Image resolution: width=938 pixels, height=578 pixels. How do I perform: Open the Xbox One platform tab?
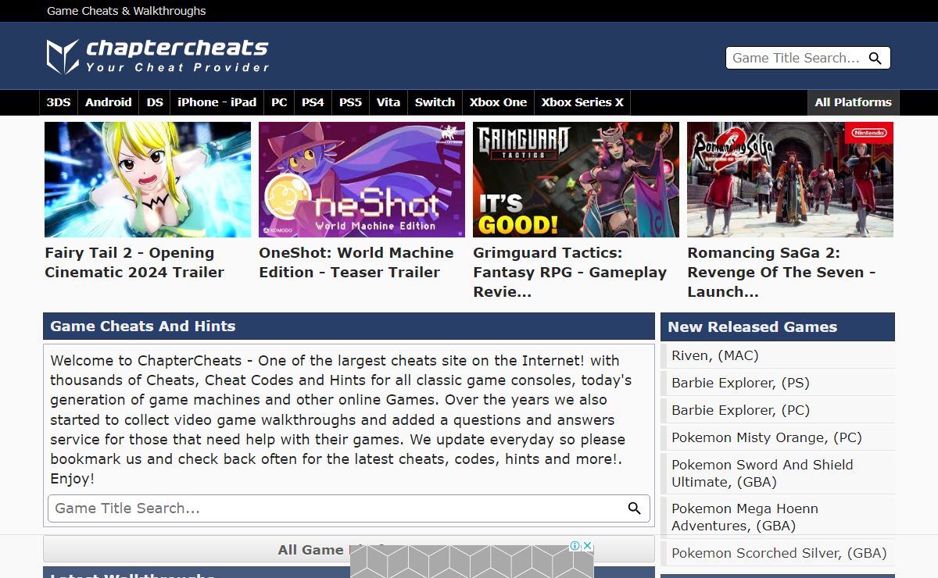(499, 102)
